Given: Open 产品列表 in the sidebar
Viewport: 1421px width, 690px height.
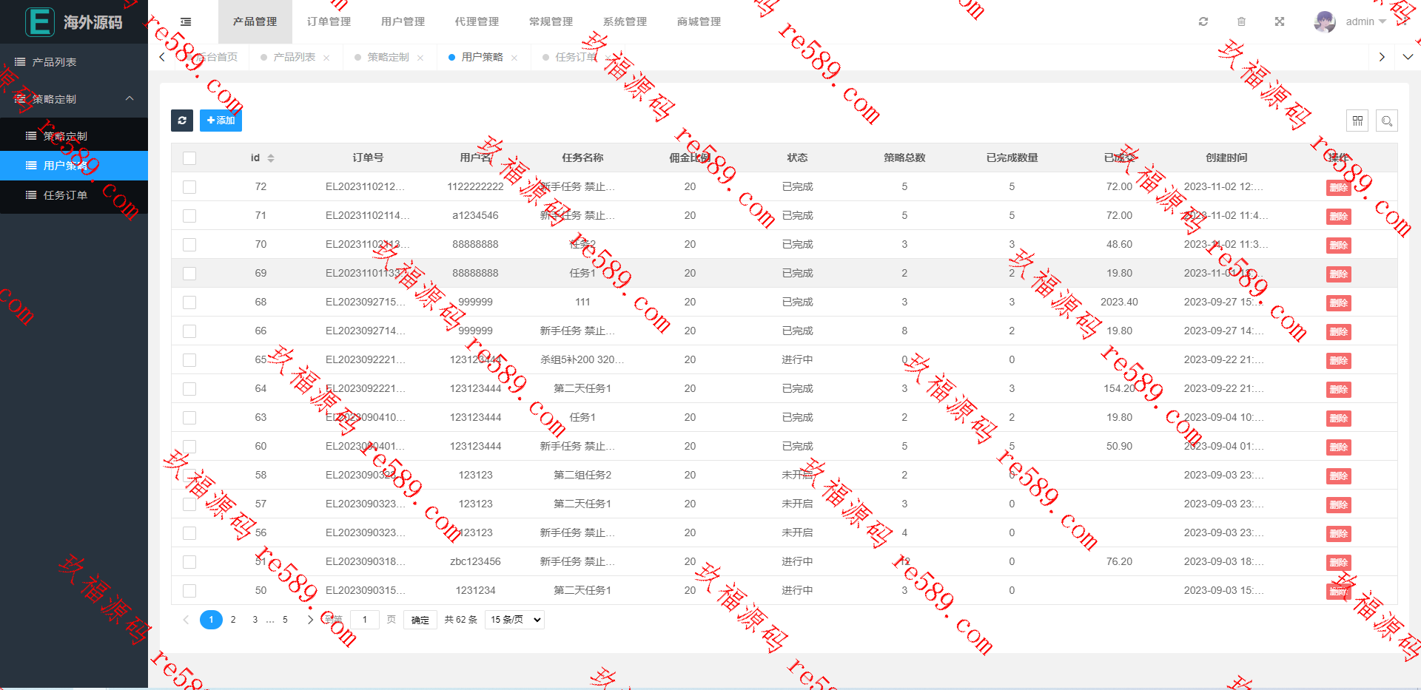Looking at the screenshot, I should click(x=74, y=62).
